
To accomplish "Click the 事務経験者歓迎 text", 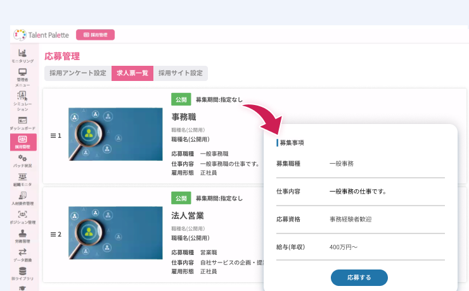I will 350,220.
